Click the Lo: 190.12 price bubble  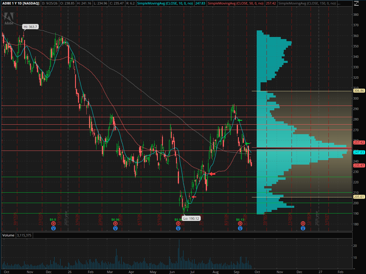point(191,219)
